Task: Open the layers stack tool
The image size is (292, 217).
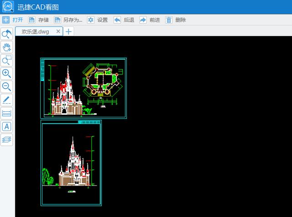Action: (x=7, y=140)
